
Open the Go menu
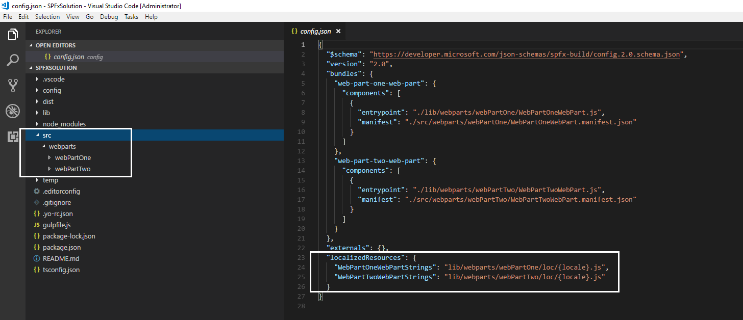tap(89, 17)
